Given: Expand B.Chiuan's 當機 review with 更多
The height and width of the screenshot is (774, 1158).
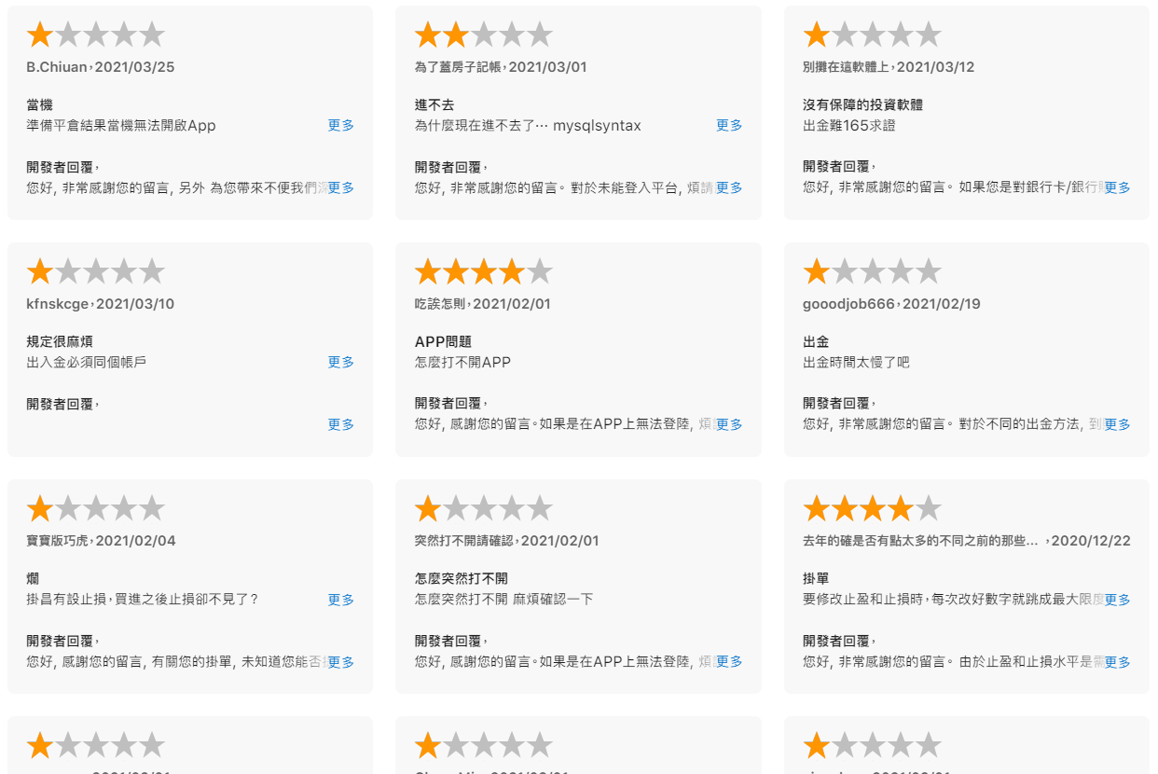Looking at the screenshot, I should (x=340, y=125).
